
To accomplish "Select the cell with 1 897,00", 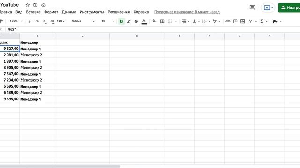I will [9, 61].
